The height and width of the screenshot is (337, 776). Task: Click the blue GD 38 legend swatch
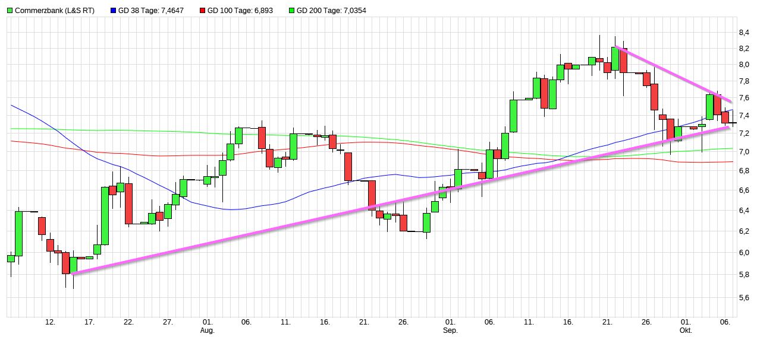(x=114, y=10)
